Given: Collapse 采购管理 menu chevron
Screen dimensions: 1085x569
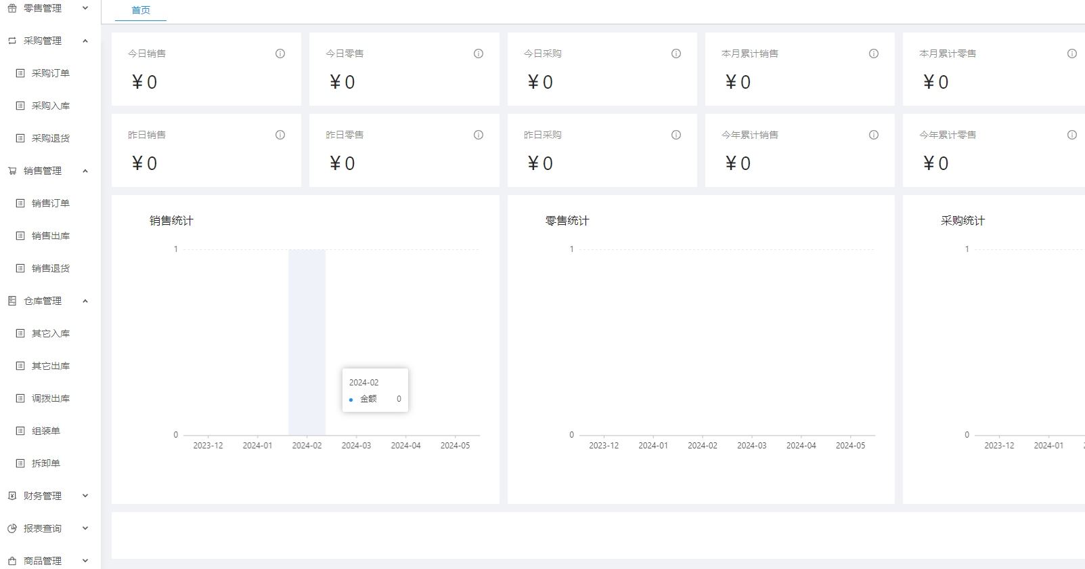Looking at the screenshot, I should coord(85,41).
